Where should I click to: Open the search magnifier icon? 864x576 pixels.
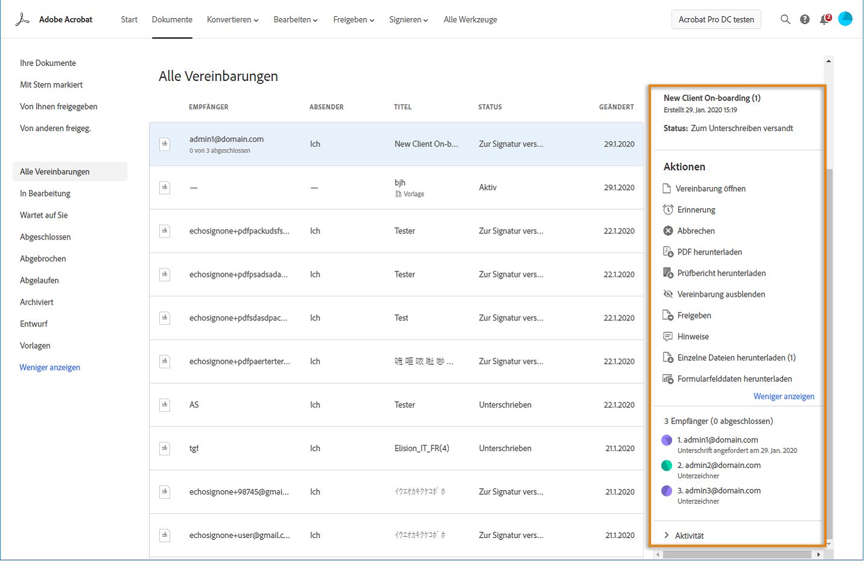(785, 19)
